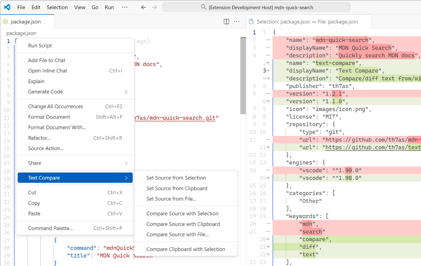Expand the Text Compare submenu
The image size is (421, 266).
[x=75, y=178]
